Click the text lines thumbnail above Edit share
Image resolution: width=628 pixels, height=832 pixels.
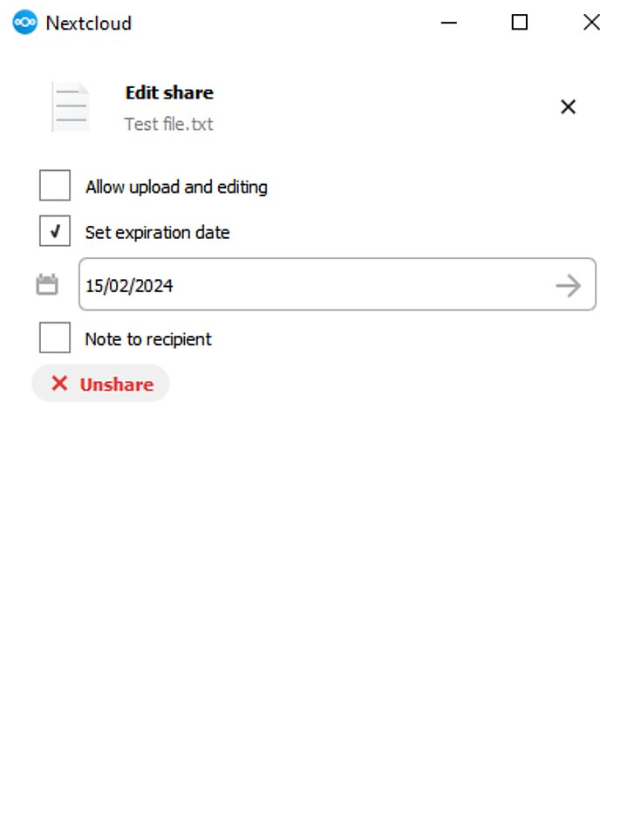pos(69,106)
